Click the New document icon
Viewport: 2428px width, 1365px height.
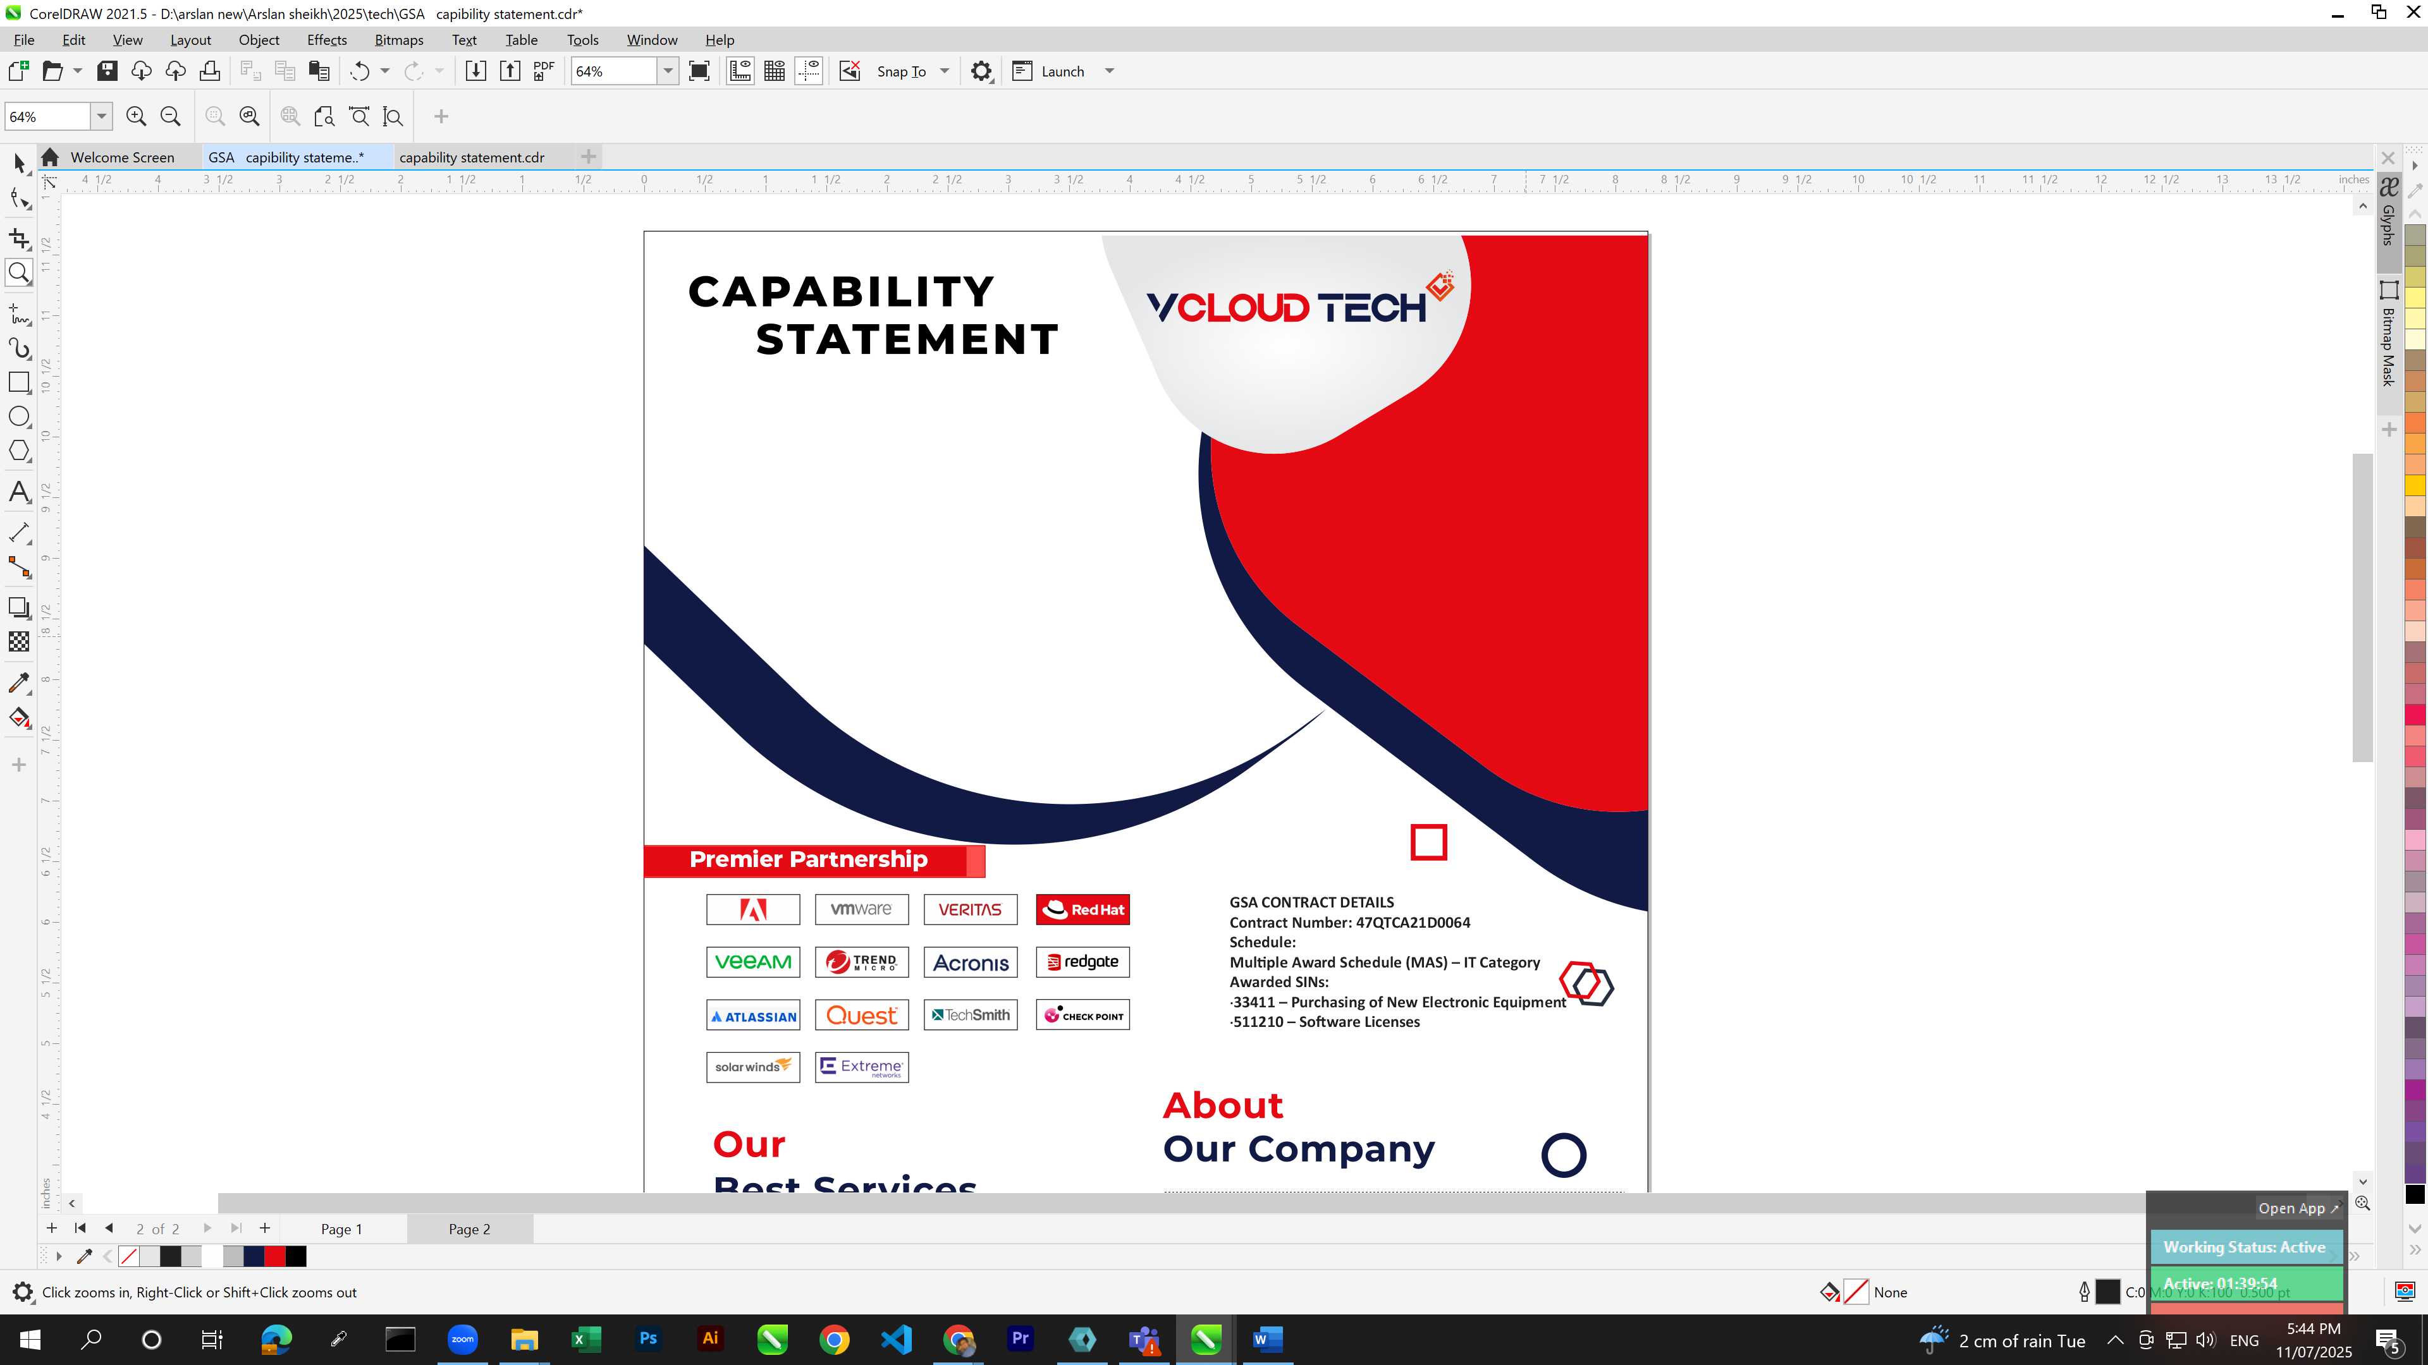tap(18, 71)
